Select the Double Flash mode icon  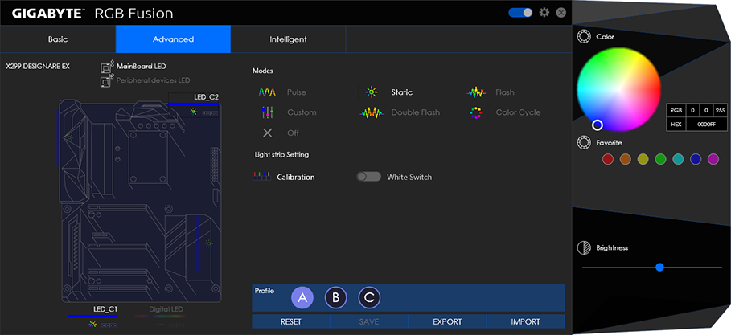point(372,112)
